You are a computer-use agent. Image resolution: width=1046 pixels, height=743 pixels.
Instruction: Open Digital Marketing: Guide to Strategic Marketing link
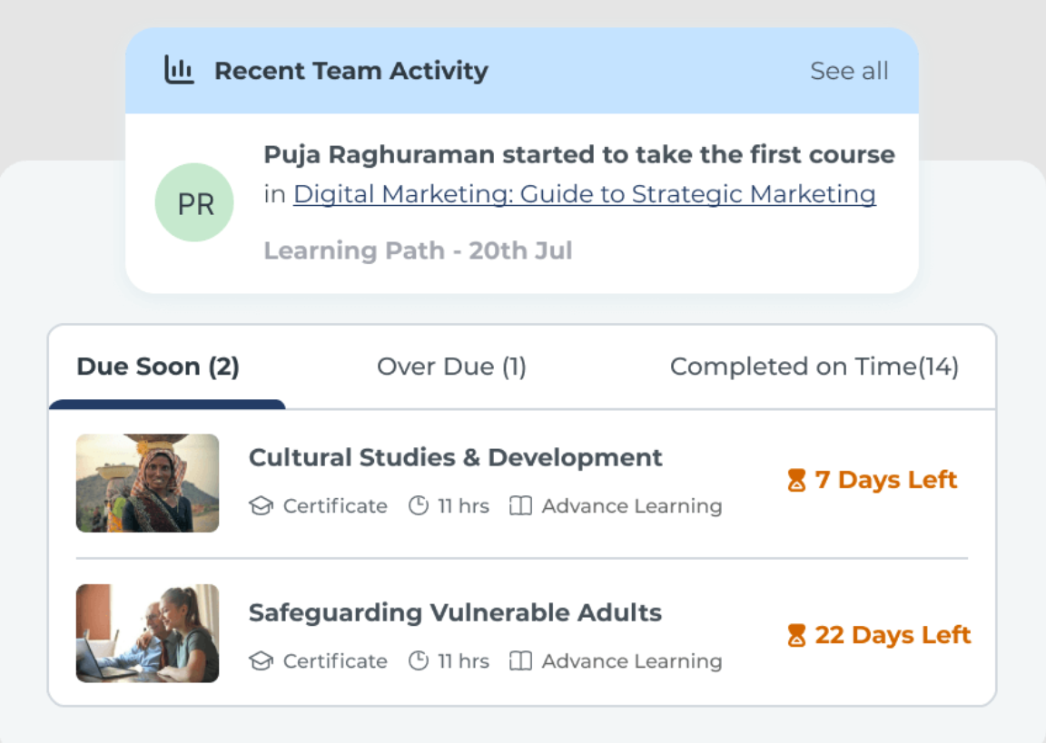[585, 194]
